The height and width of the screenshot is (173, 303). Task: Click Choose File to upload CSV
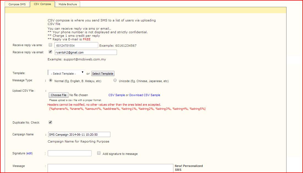58,95
